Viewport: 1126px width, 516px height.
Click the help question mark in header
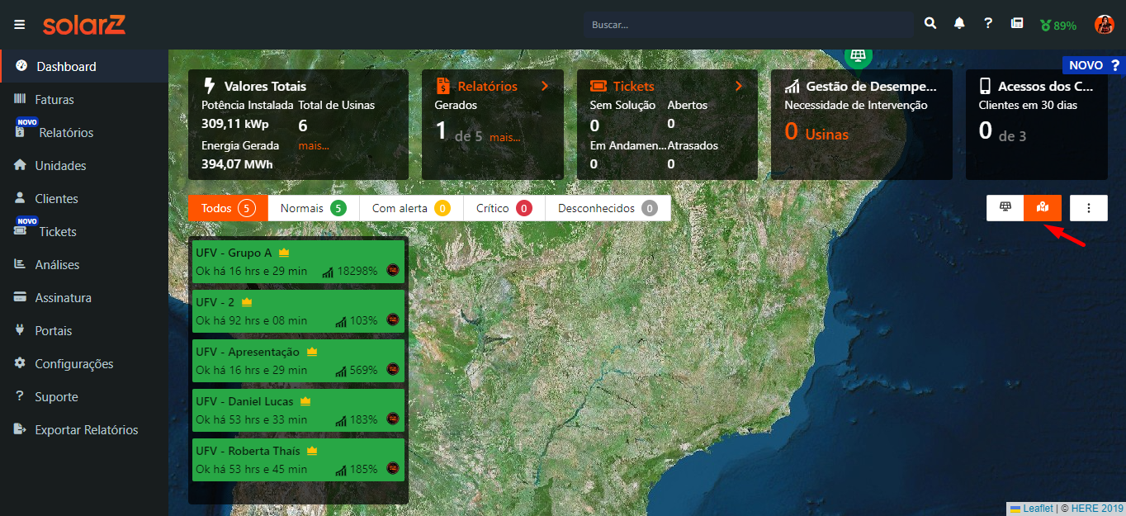[x=988, y=24]
